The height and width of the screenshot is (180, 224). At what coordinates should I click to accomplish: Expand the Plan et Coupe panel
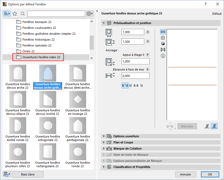pos(161,142)
